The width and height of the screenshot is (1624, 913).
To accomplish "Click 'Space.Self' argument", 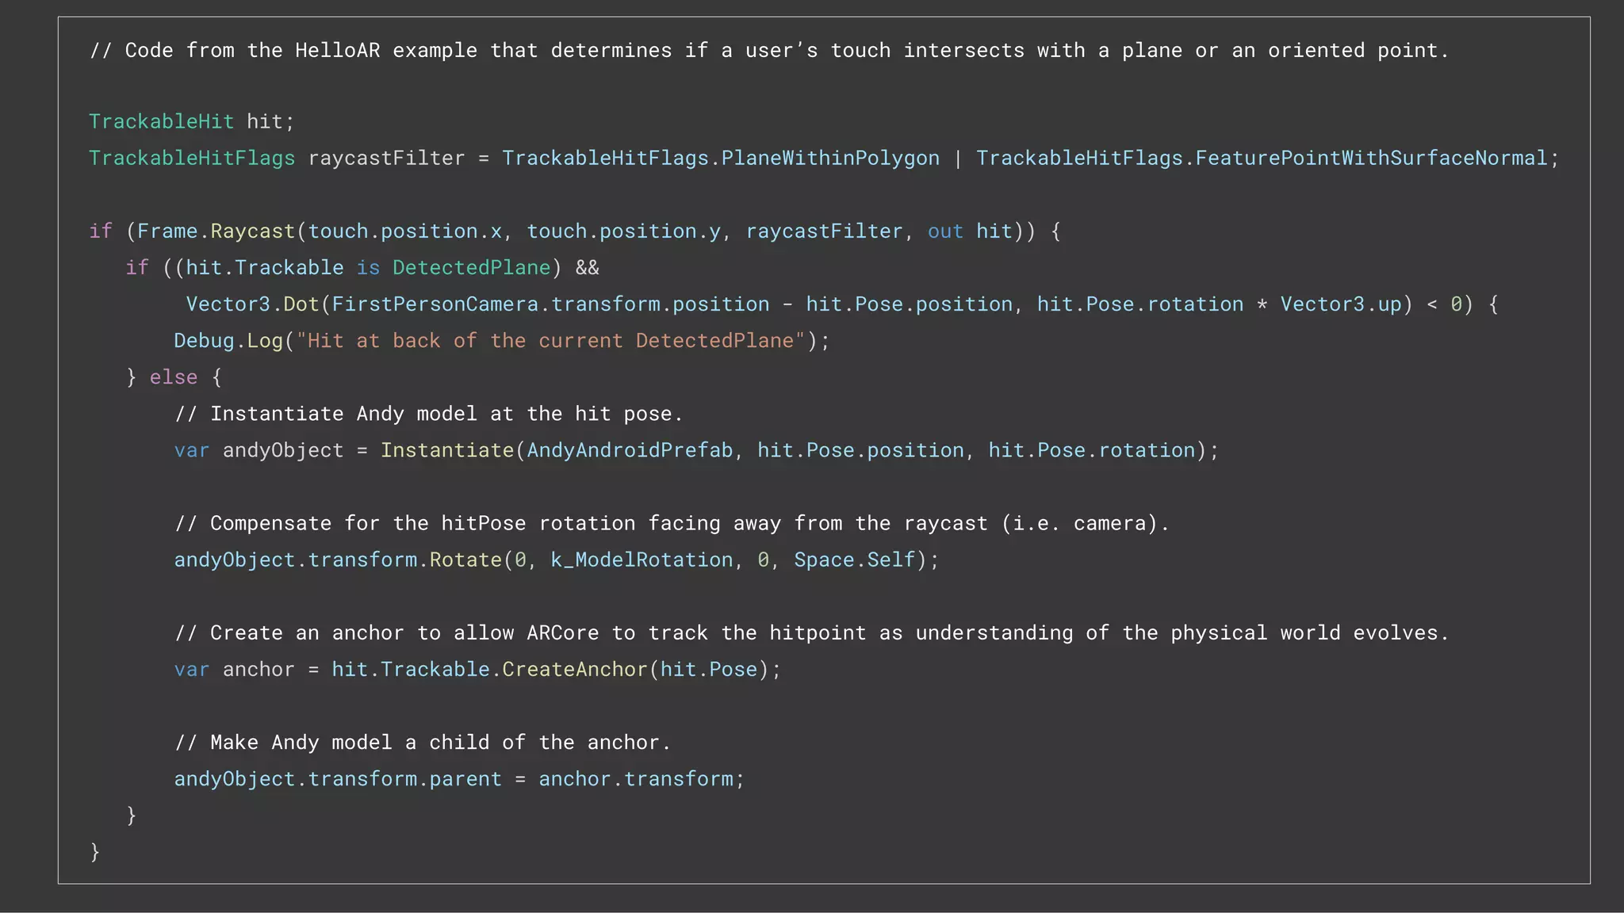I will pos(855,560).
